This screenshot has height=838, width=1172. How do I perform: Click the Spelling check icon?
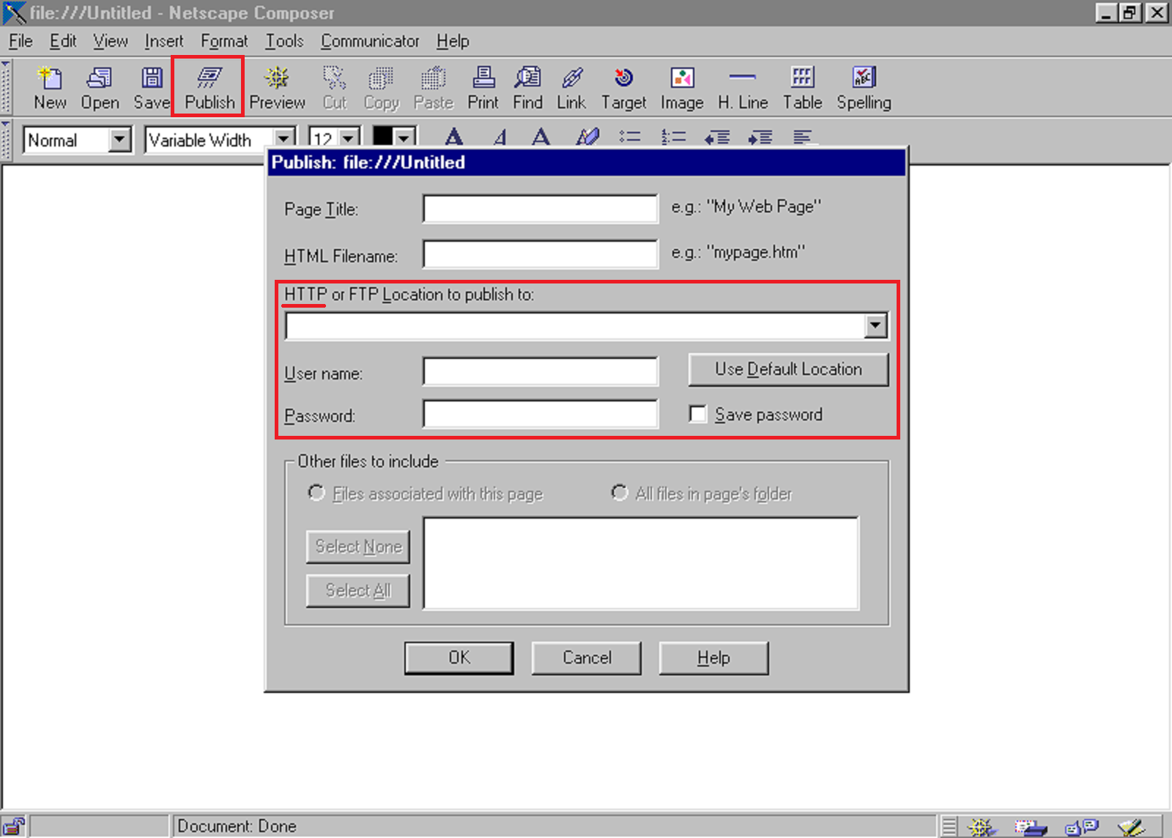click(x=864, y=86)
